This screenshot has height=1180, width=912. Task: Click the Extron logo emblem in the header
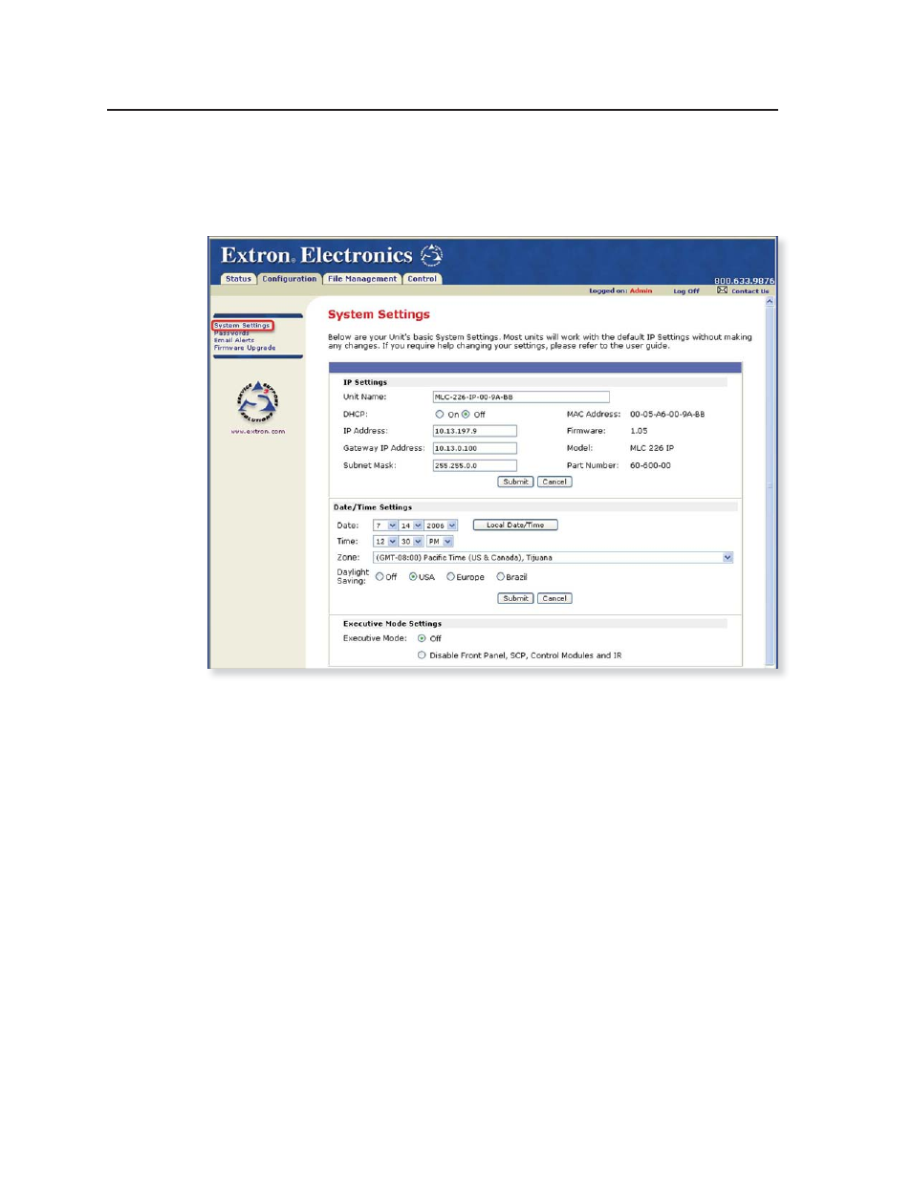[x=432, y=254]
